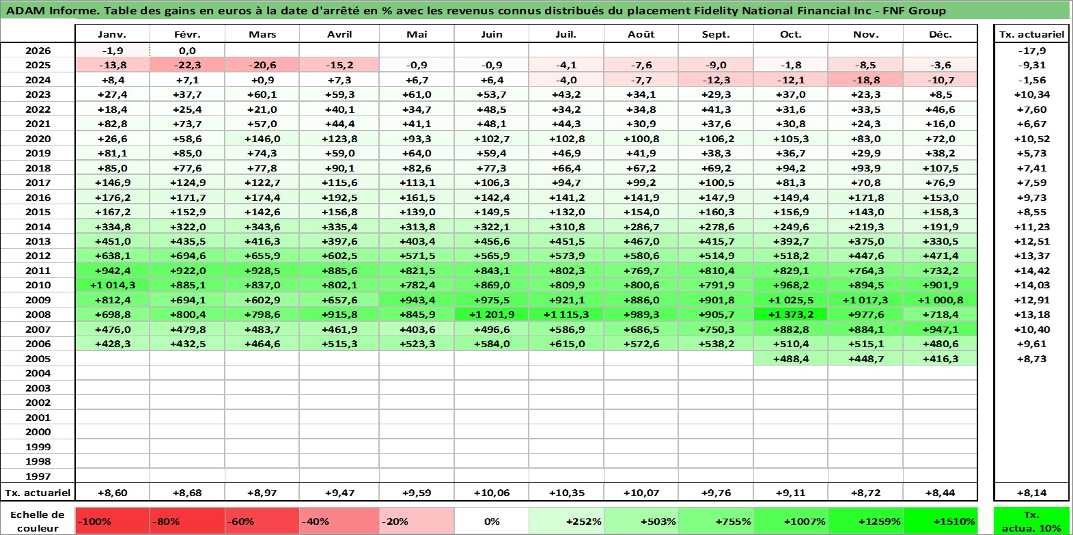Click the '+14,42' actuarial rate for 2011
The image size is (1073, 535).
(x=1032, y=271)
